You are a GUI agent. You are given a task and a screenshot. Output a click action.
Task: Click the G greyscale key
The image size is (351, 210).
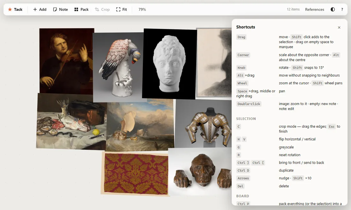click(239, 147)
